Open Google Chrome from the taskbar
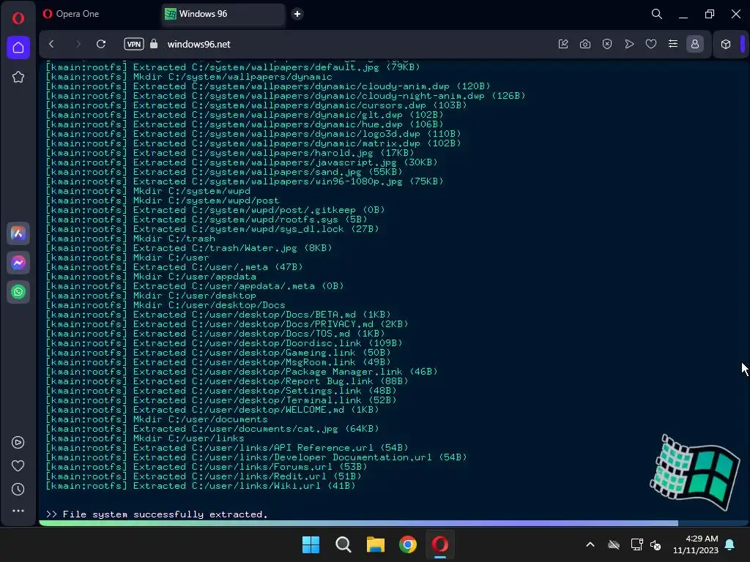Screen dimensions: 750x562 tap(408, 544)
